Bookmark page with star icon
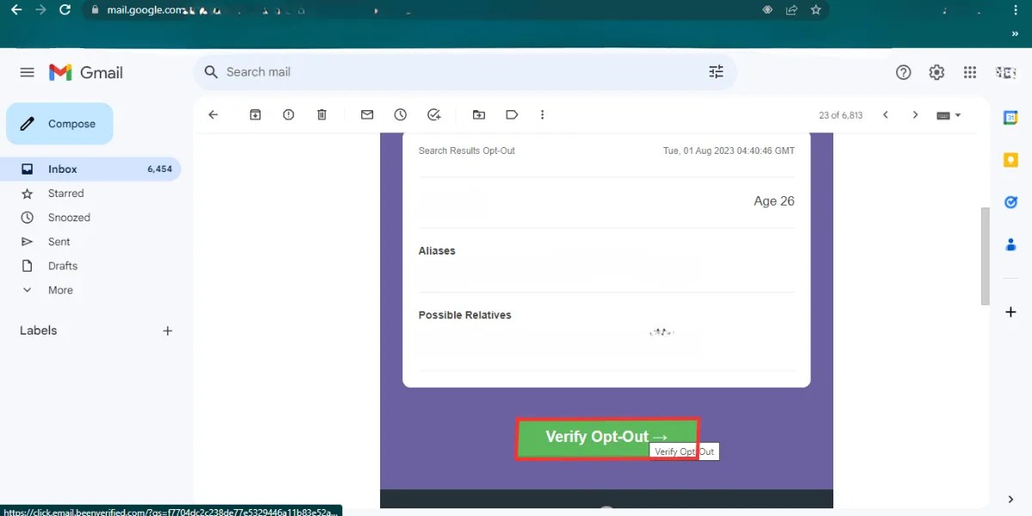The image size is (1032, 516). point(816,10)
